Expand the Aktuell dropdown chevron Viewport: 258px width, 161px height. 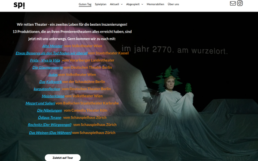tap(122, 4)
